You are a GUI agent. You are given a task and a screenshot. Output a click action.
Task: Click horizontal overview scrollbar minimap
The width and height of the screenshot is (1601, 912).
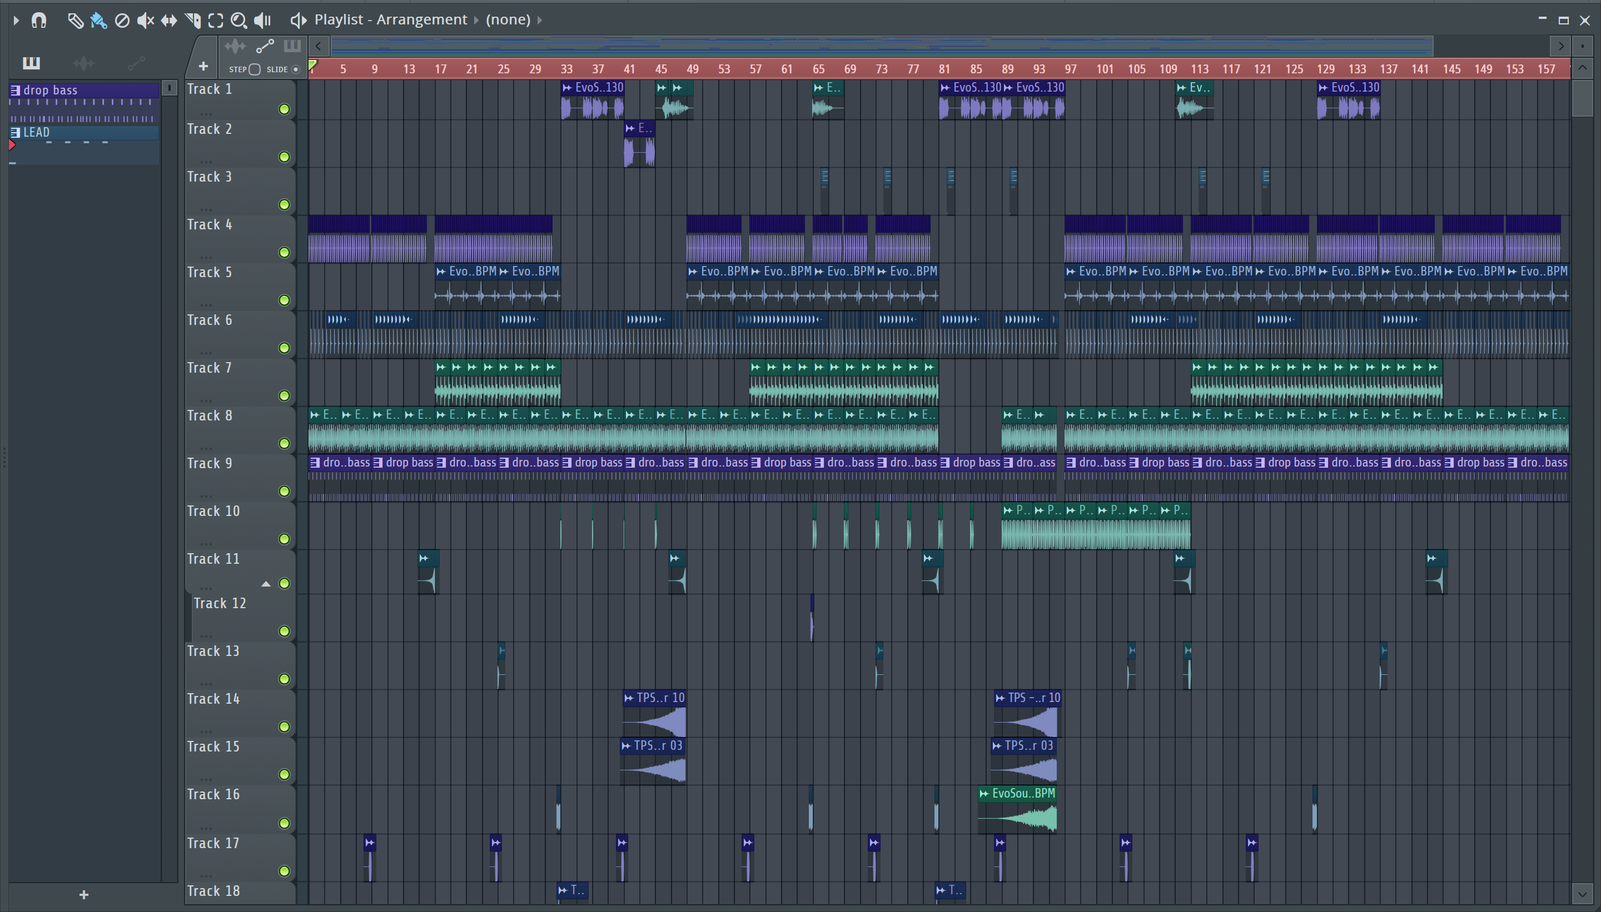pos(882,46)
